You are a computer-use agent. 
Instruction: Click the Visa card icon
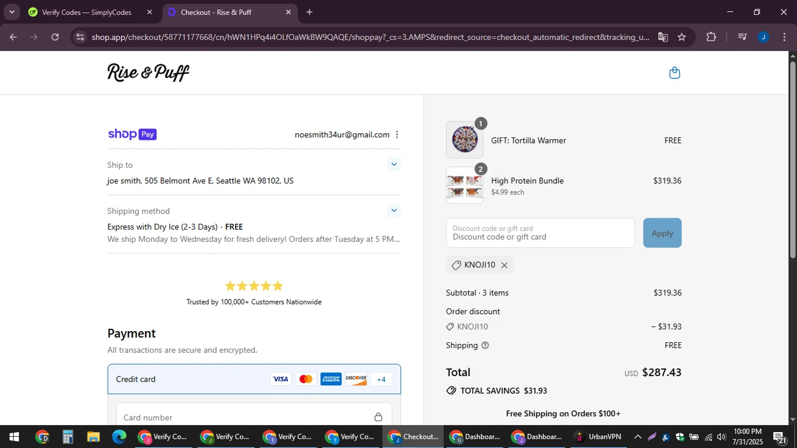tap(281, 379)
